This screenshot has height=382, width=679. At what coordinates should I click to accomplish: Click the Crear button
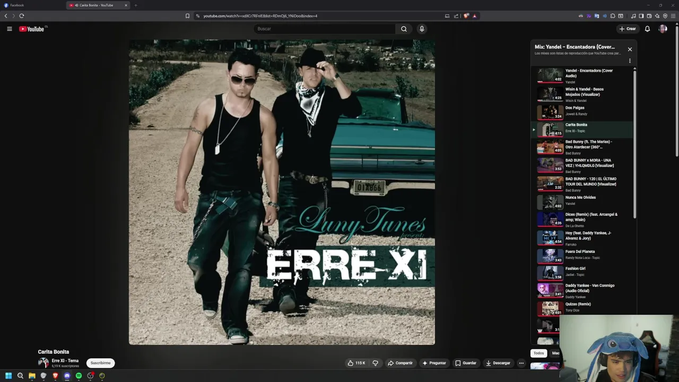pyautogui.click(x=628, y=29)
